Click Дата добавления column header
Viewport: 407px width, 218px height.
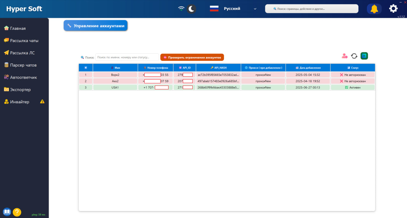(x=308, y=68)
